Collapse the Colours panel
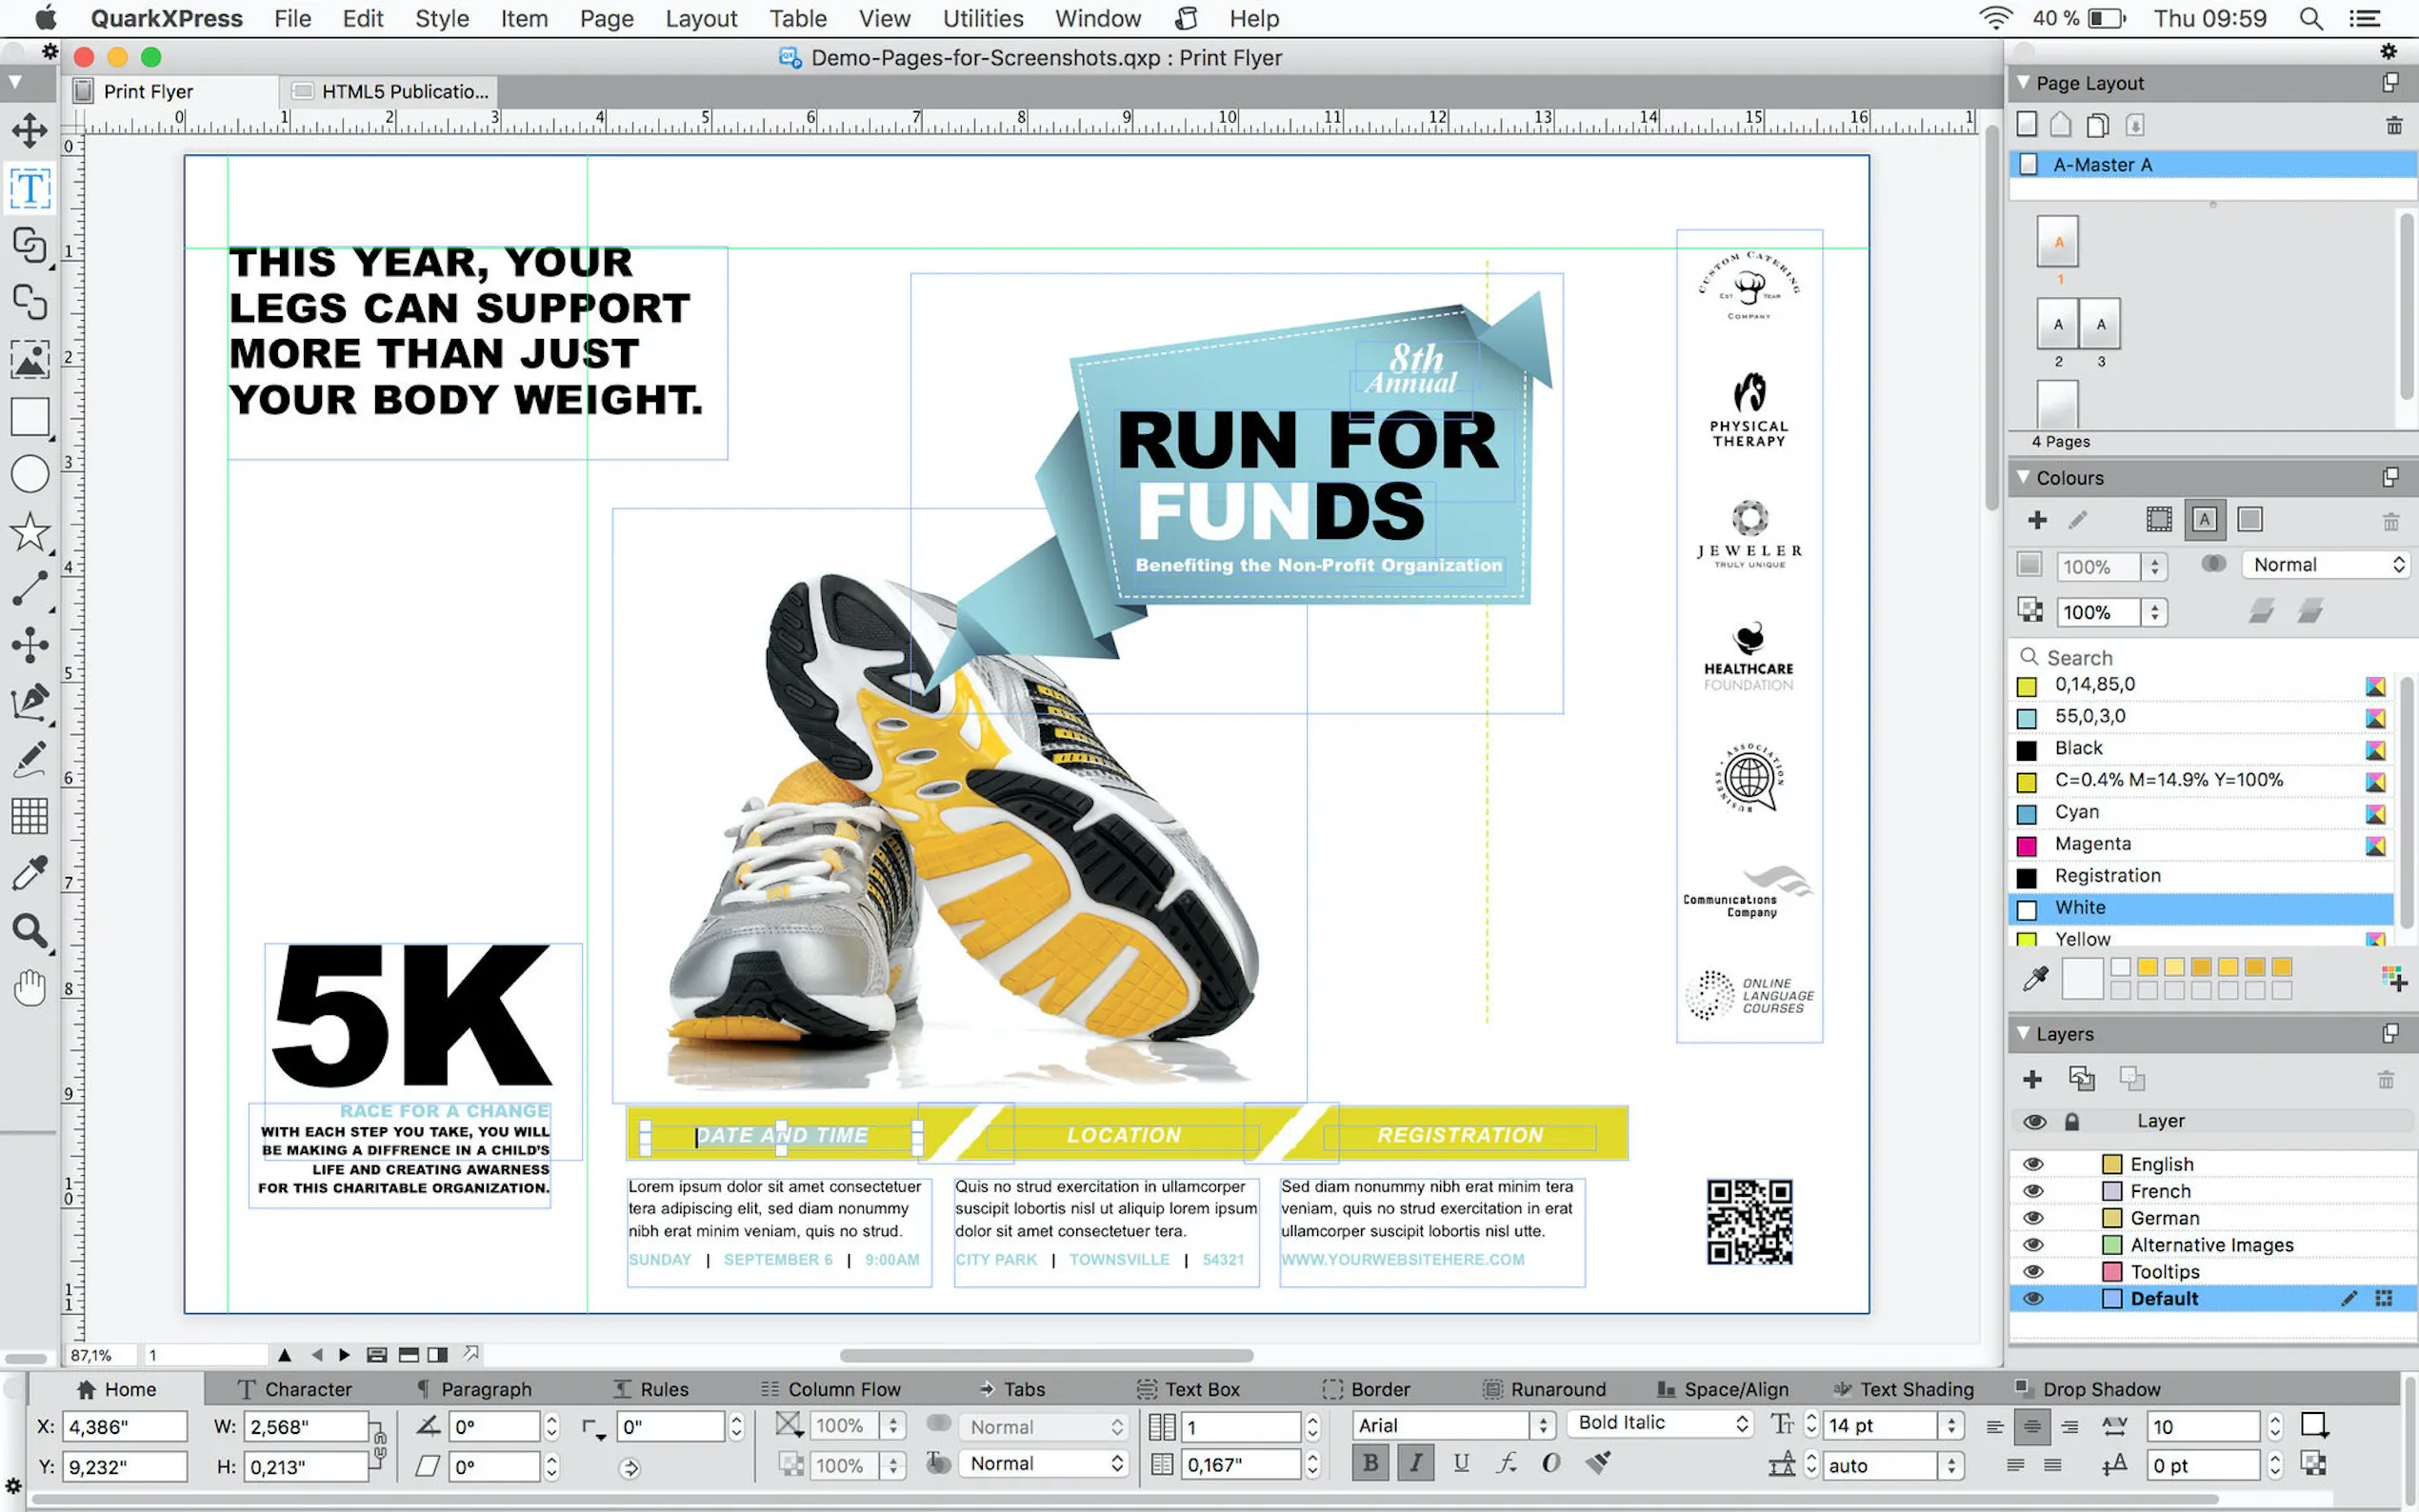The image size is (2419, 1512). click(x=2023, y=478)
